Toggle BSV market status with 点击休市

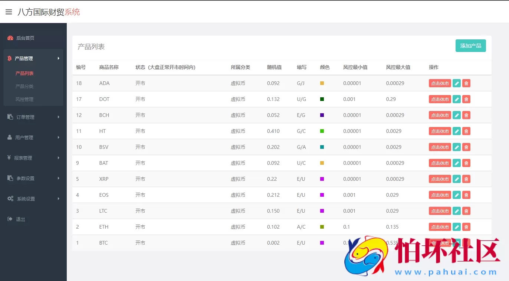click(440, 147)
